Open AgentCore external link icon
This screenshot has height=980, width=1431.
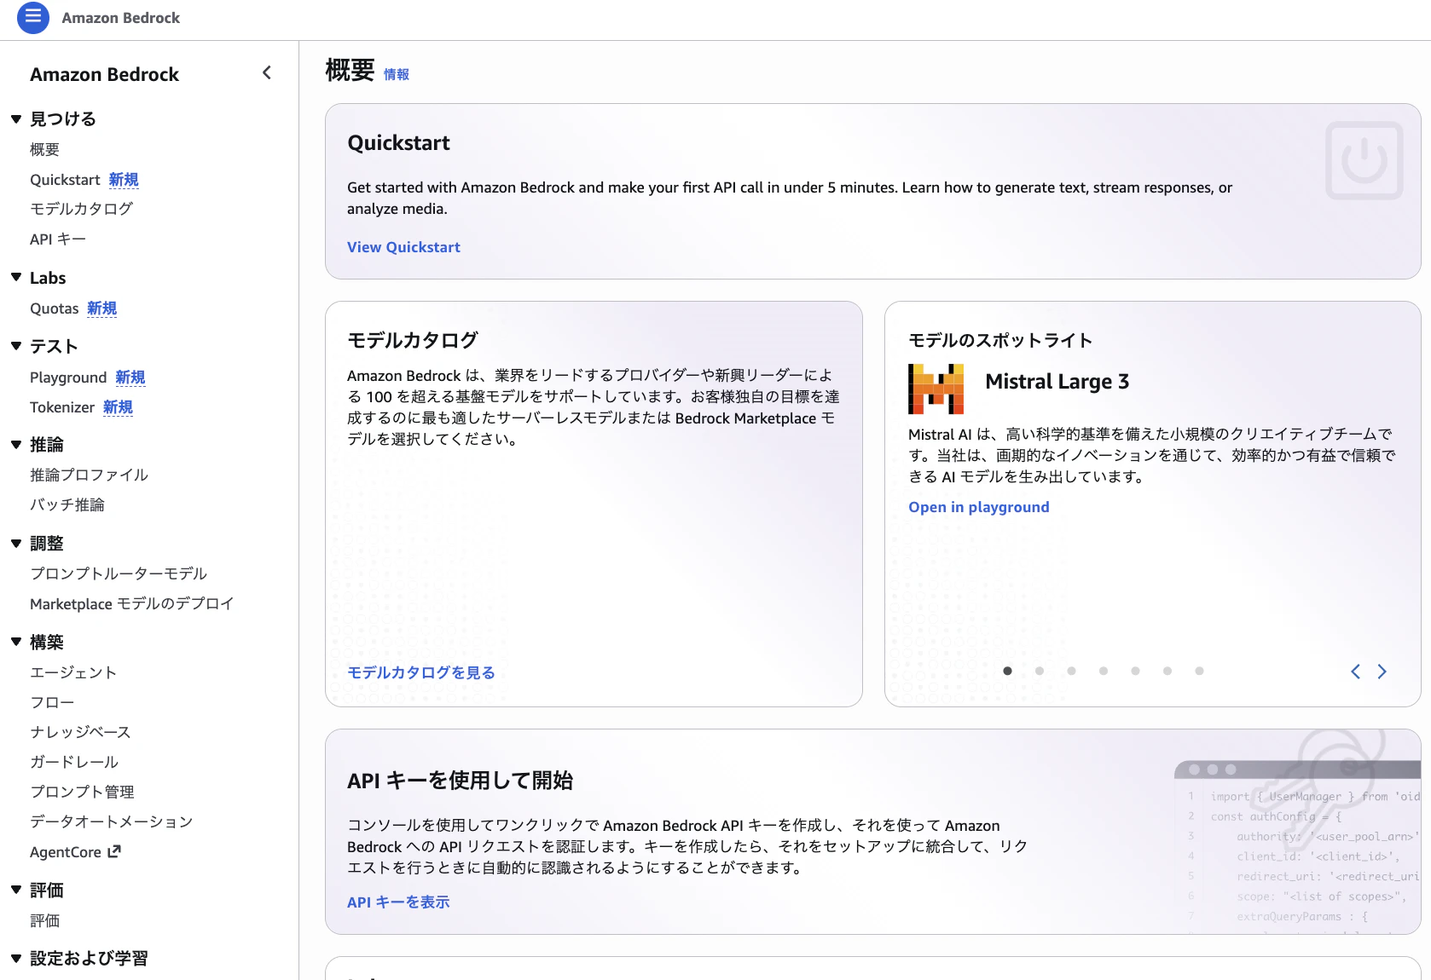[x=114, y=851]
